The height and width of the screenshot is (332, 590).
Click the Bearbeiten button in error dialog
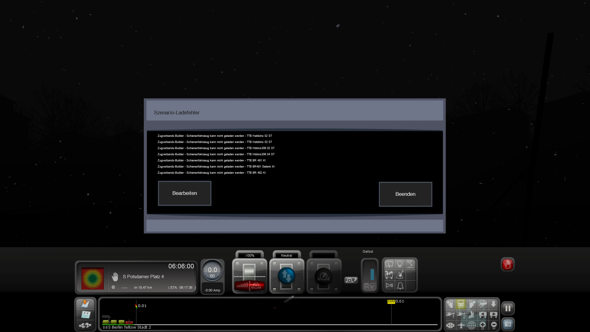[184, 193]
